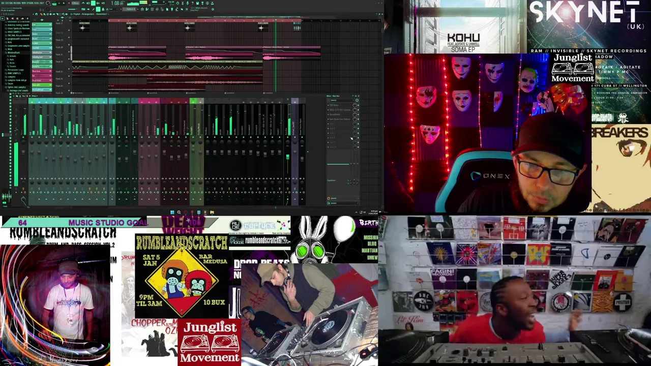The height and width of the screenshot is (366, 651).
Task: Click the taskbar clock and date
Action: point(374,211)
